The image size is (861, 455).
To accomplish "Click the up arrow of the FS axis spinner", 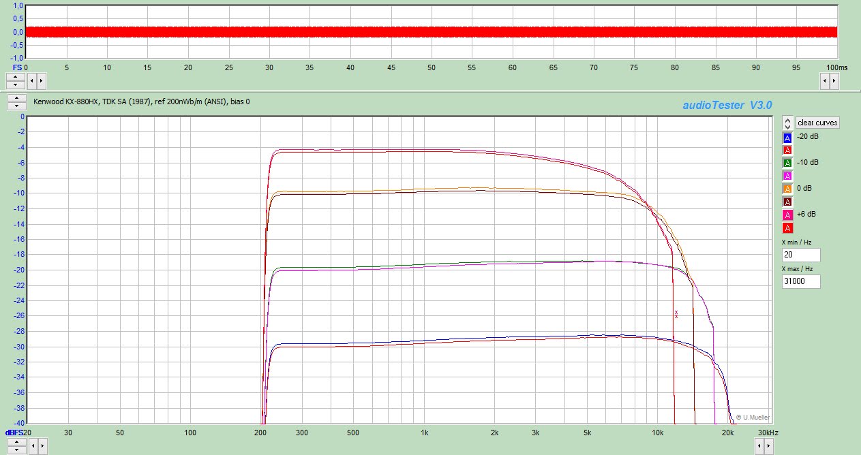I will [x=15, y=76].
